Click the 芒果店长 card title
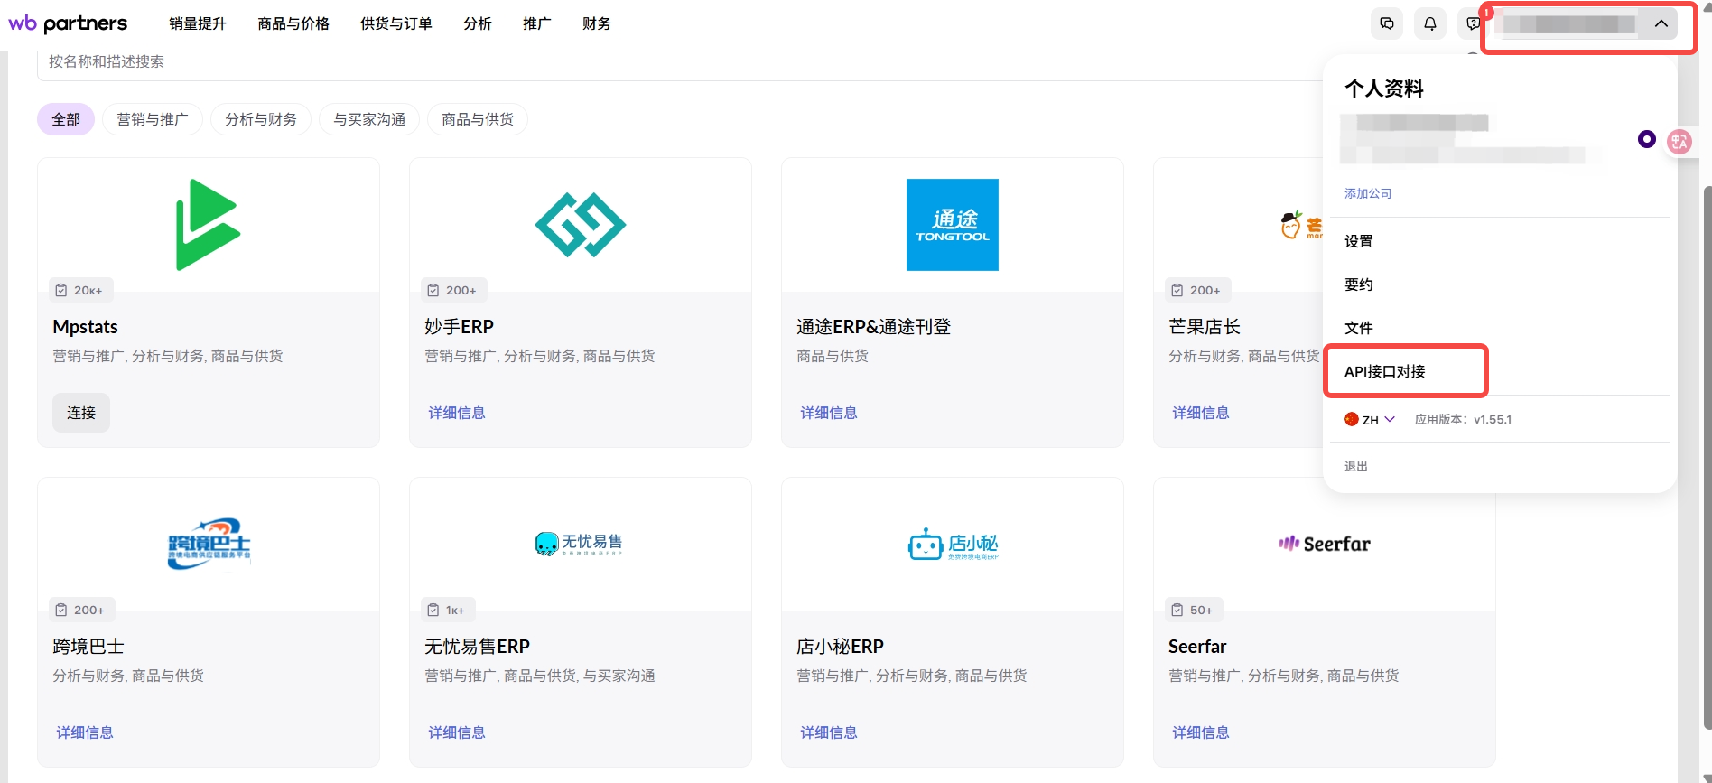Screen dimensions: 1712x783 pos(1205,327)
